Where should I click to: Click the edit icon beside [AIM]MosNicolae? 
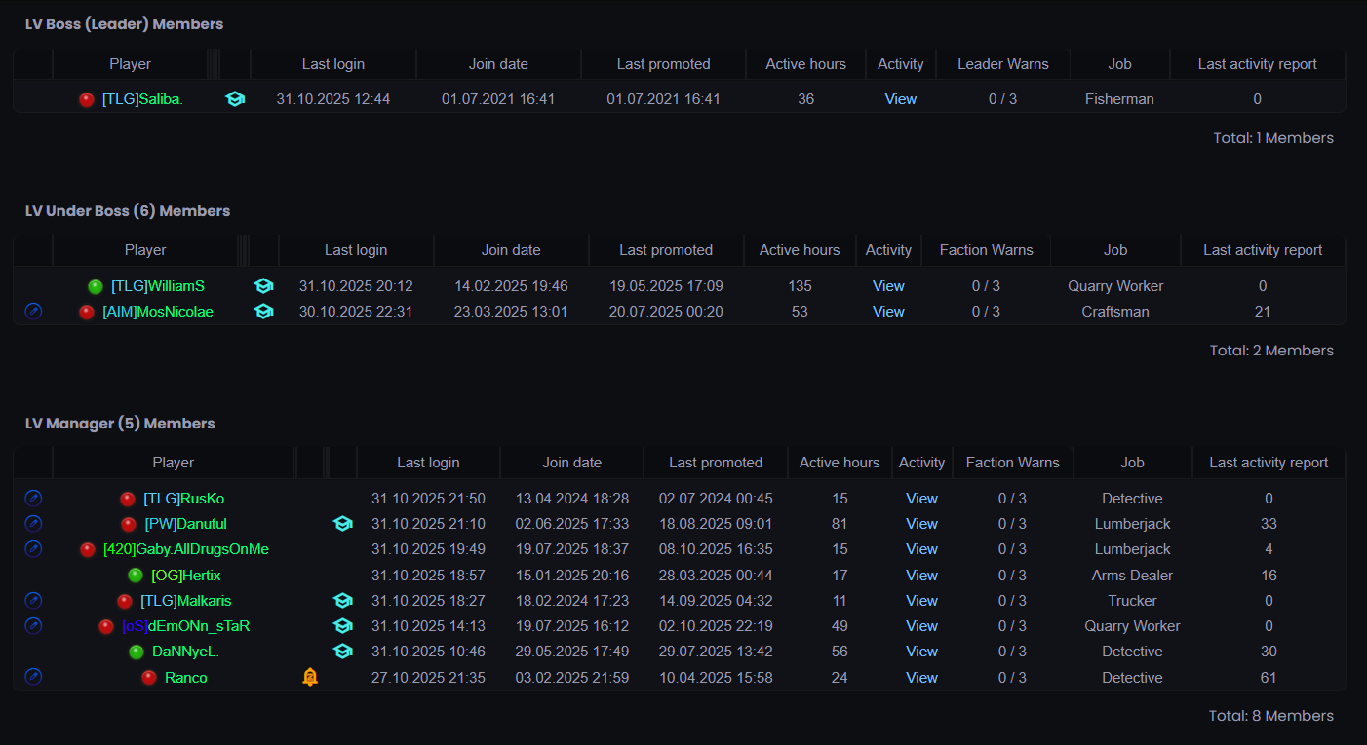(33, 312)
